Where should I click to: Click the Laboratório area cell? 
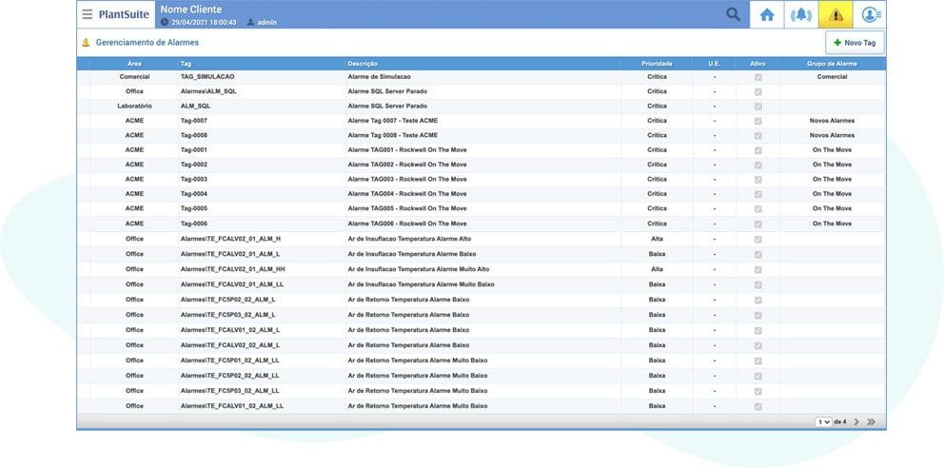[134, 106]
